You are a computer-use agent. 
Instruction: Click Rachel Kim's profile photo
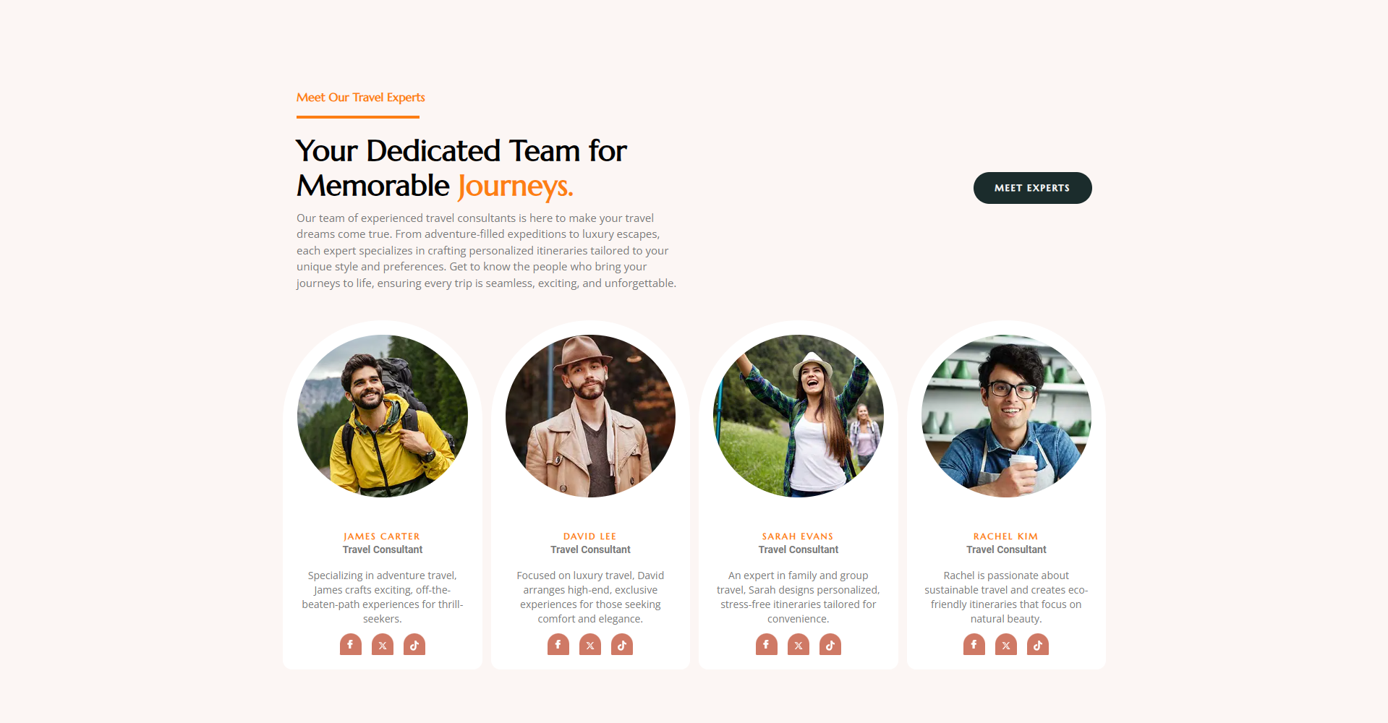pos(1006,416)
